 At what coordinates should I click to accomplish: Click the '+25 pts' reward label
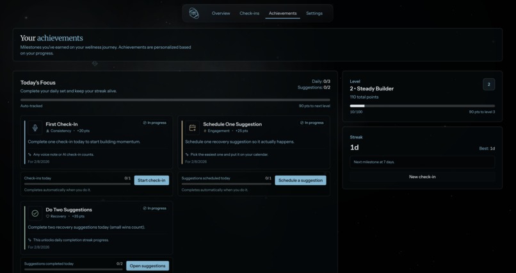[241, 131]
